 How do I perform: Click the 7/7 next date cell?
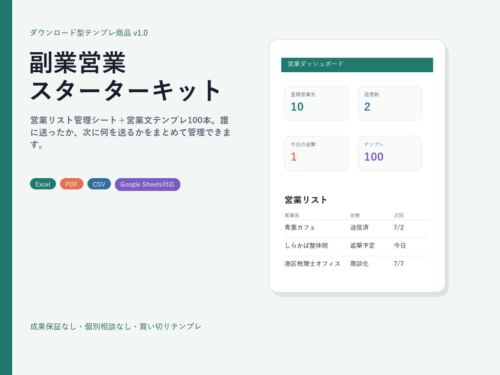(398, 264)
